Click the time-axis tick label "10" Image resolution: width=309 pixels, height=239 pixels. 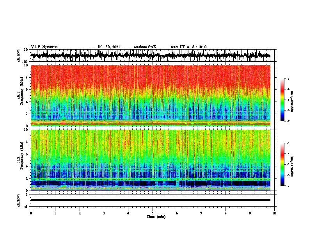click(x=274, y=213)
